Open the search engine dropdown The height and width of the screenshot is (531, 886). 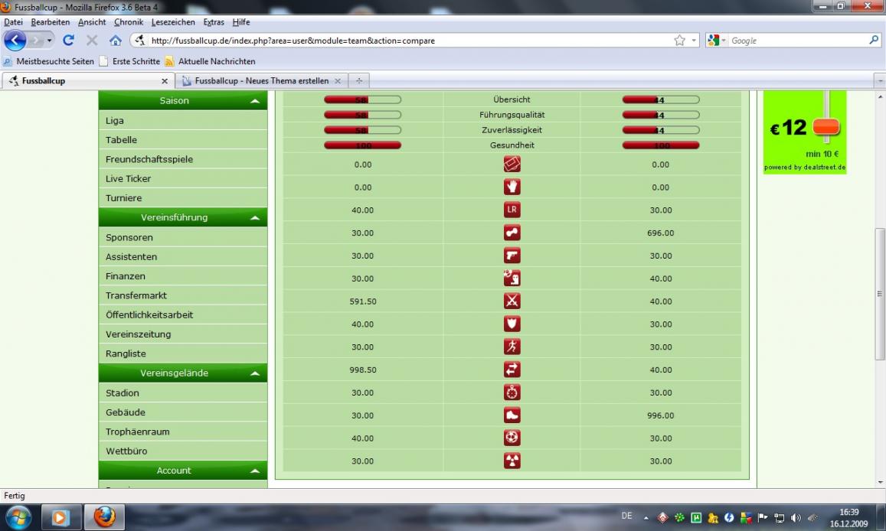(x=717, y=41)
